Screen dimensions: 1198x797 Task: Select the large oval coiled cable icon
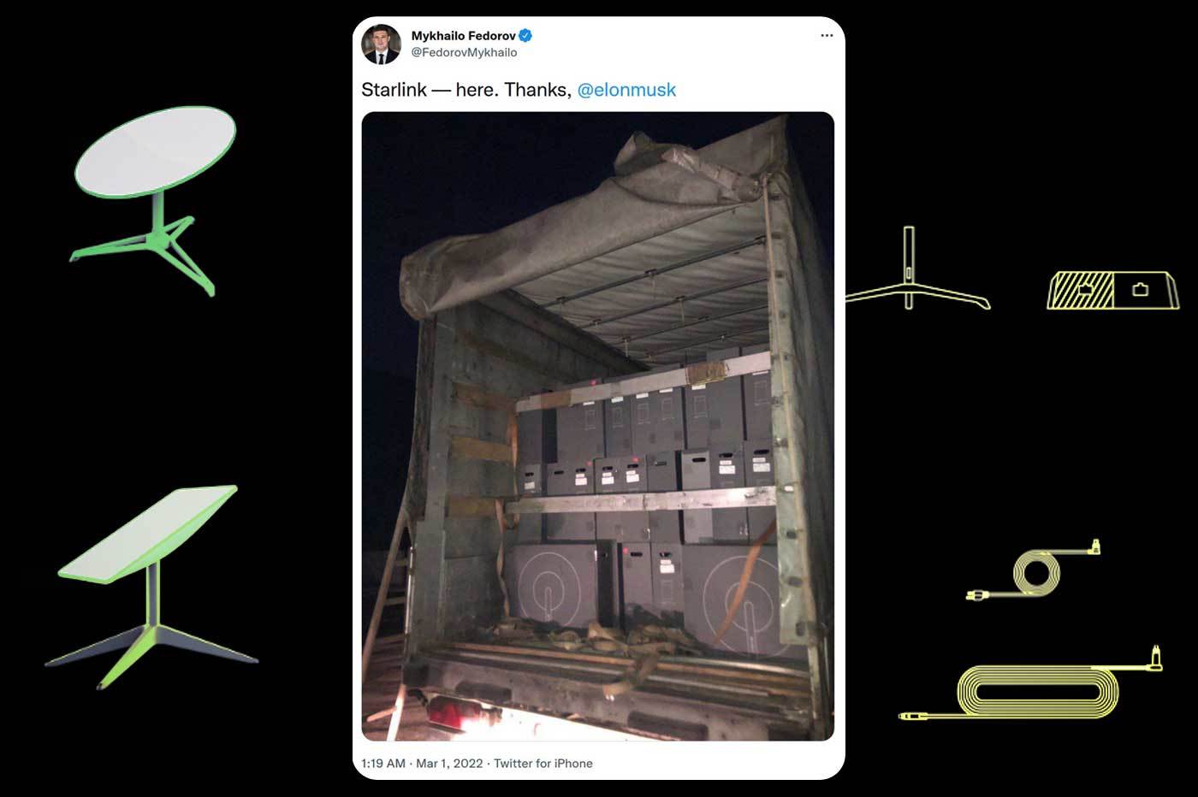tap(1031, 683)
